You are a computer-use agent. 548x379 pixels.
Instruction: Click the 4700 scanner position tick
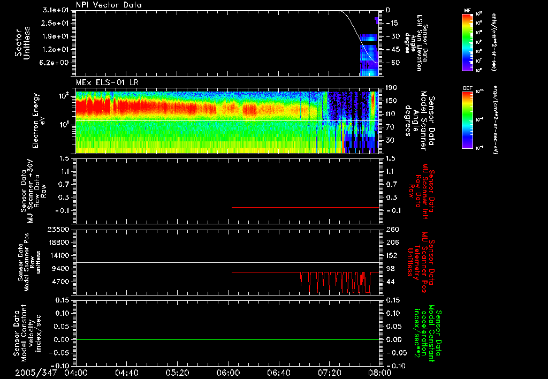tap(61, 282)
